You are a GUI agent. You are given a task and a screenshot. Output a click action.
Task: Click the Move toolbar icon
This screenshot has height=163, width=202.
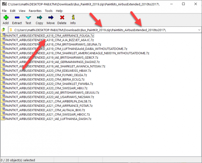51,17
